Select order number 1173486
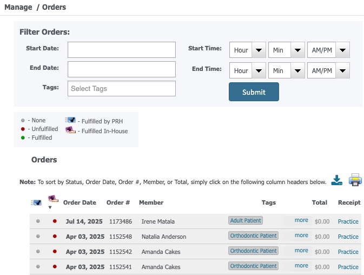The image size is (364, 275). click(x=121, y=221)
